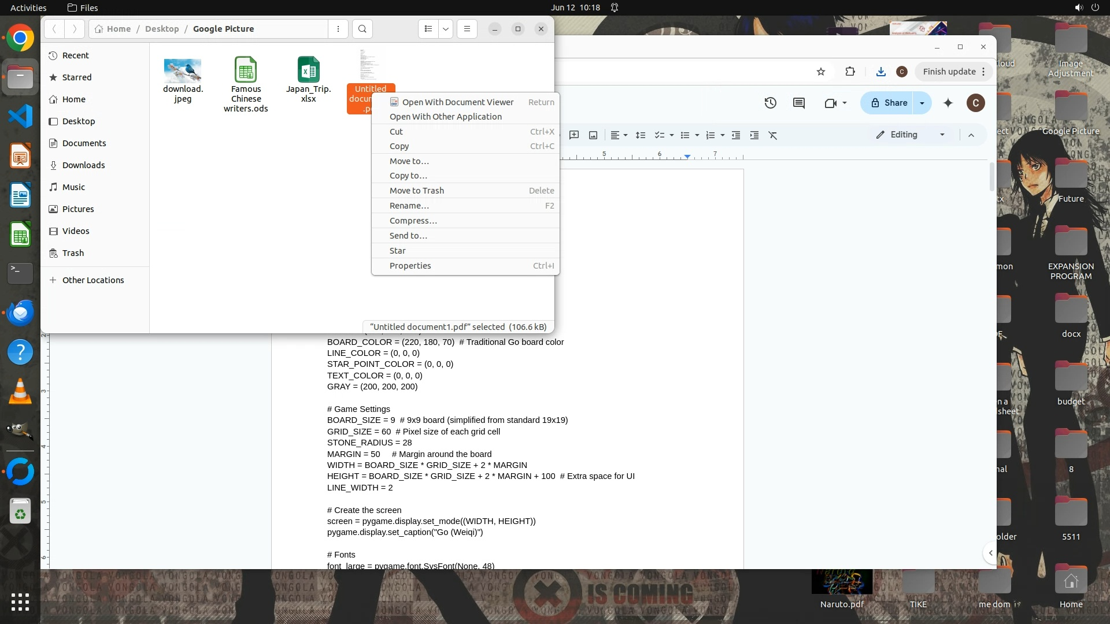Click the insert image icon
1110x624 pixels.
(593, 135)
